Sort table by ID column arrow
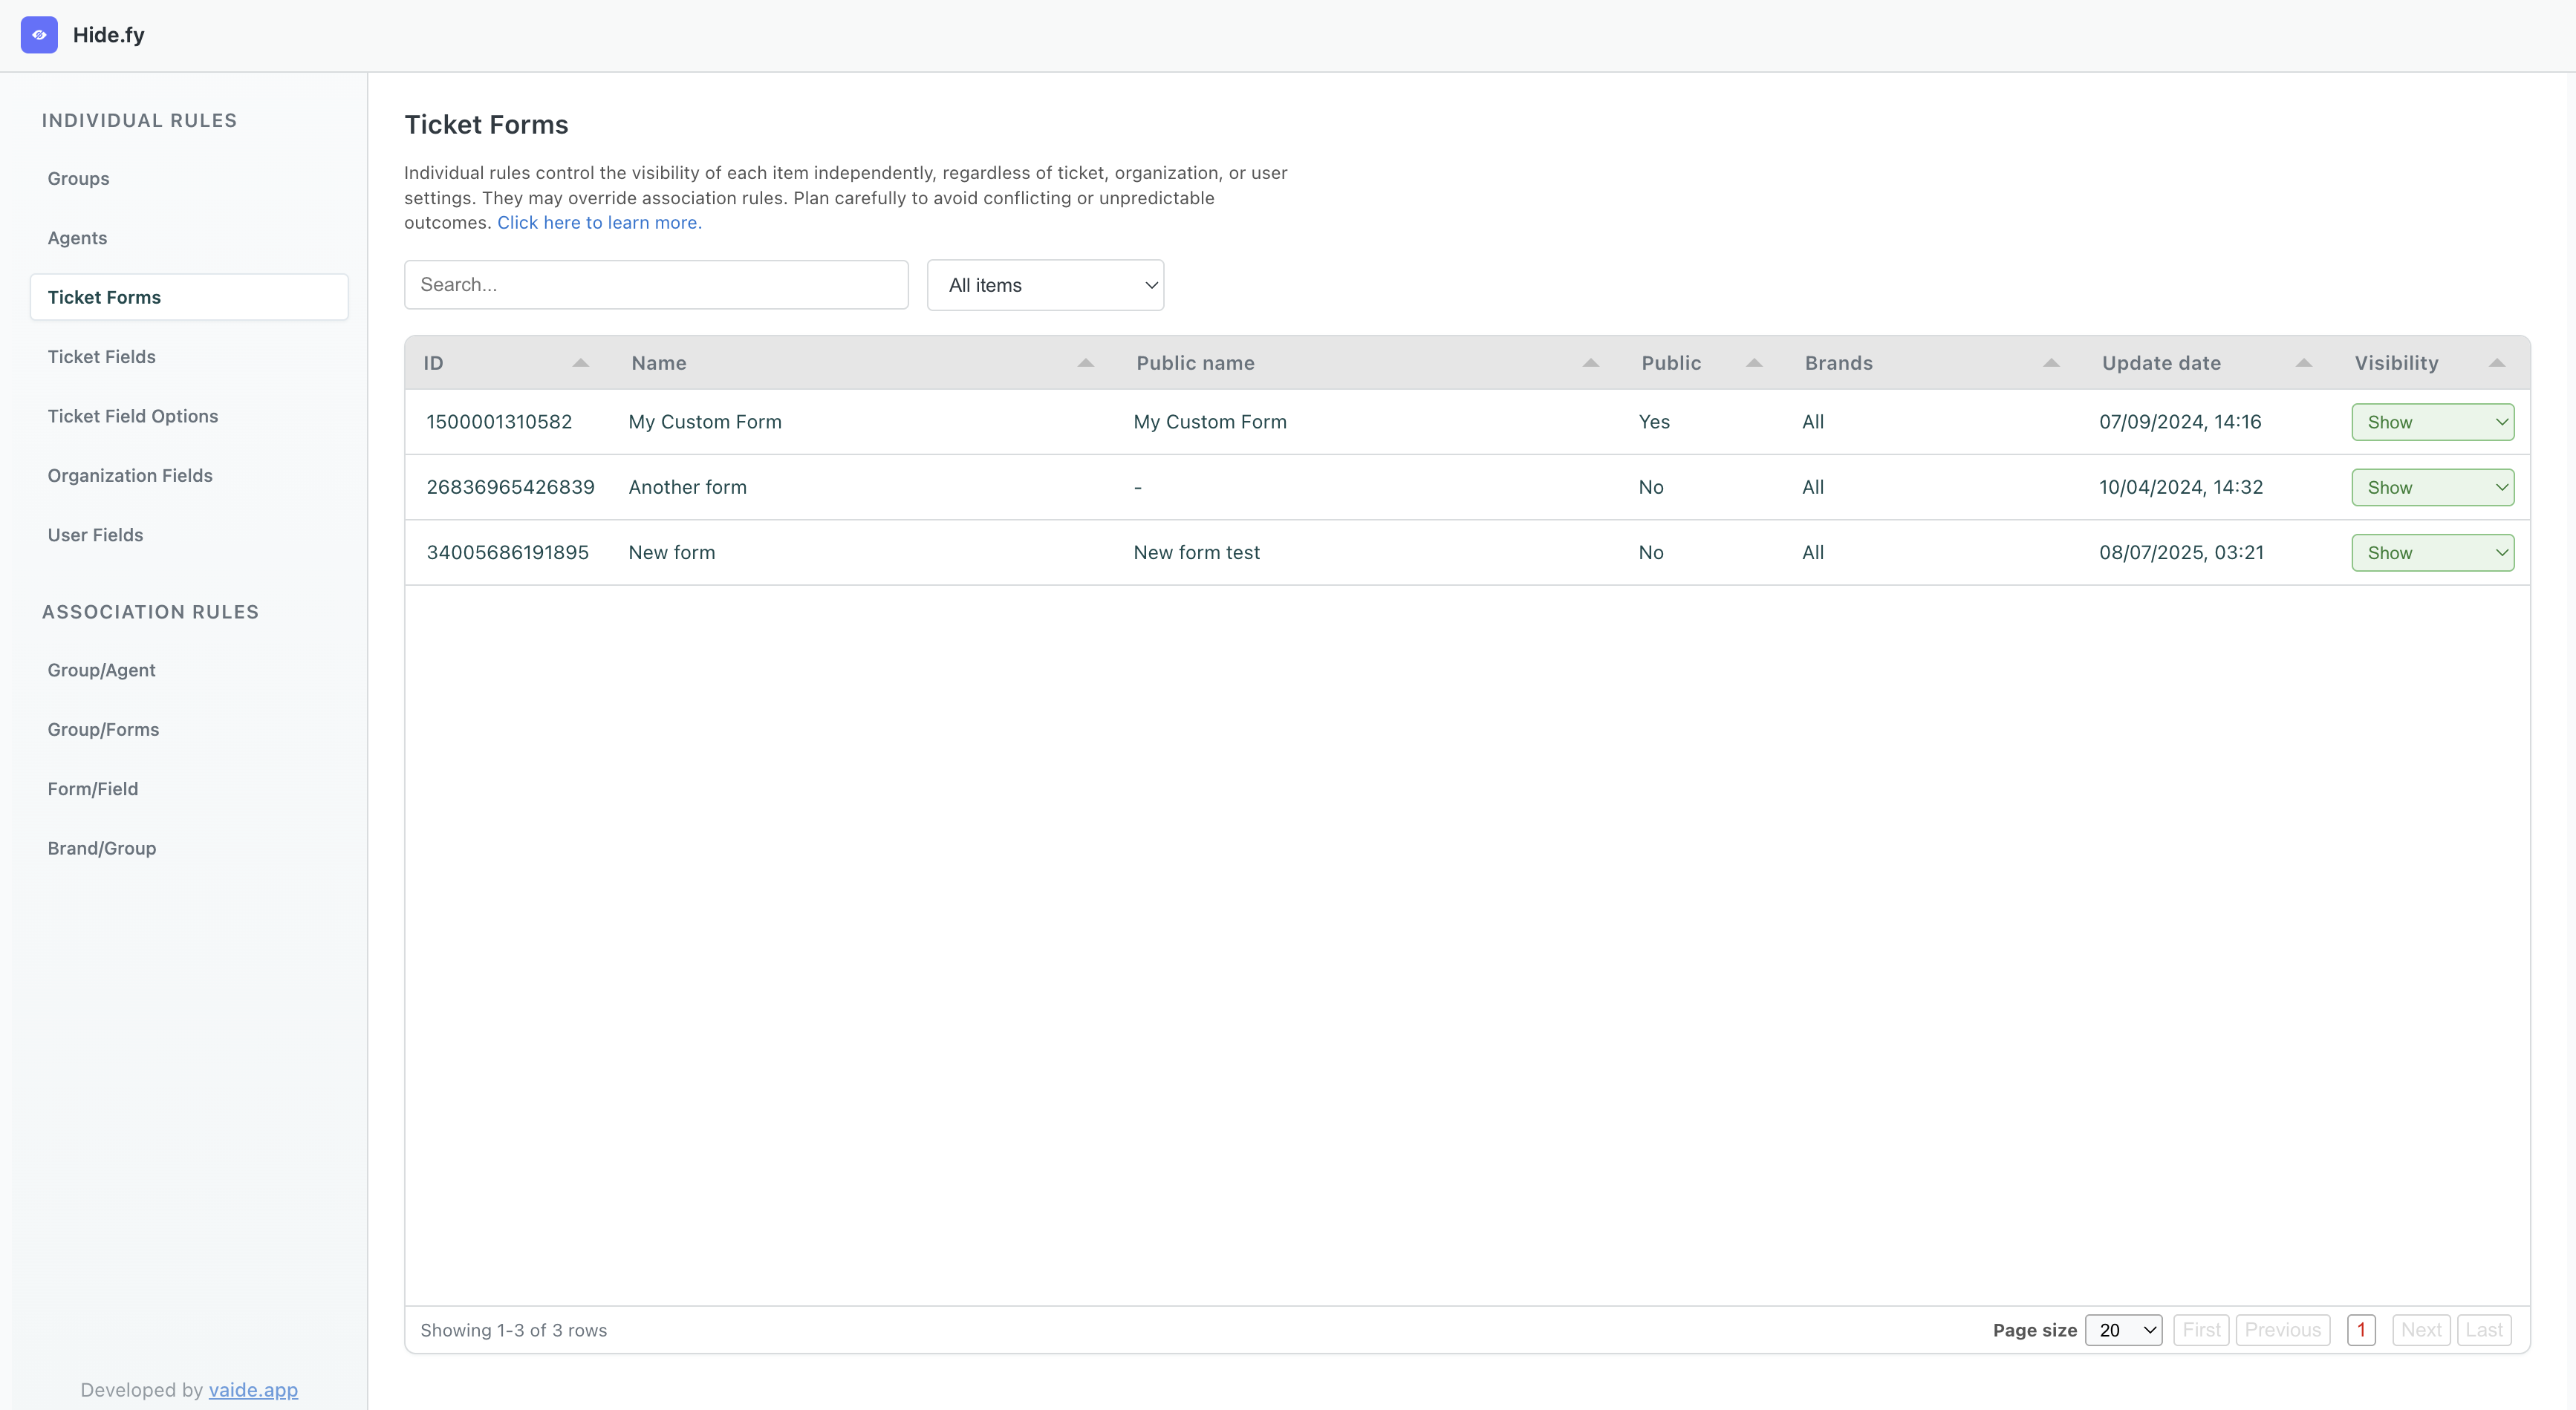 [x=580, y=363]
